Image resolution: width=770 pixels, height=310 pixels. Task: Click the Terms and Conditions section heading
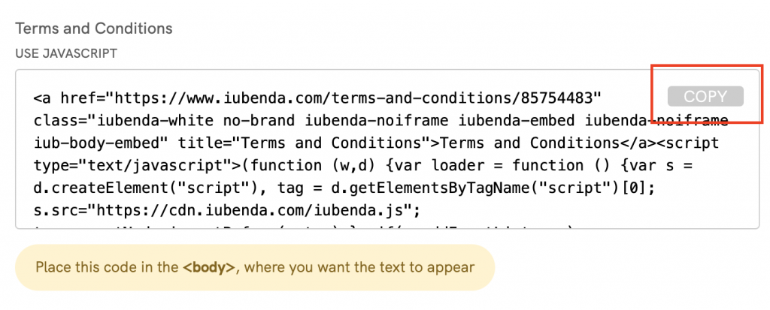pyautogui.click(x=94, y=29)
